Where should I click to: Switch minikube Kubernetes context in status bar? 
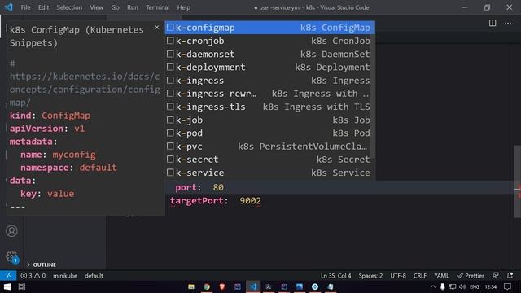(x=65, y=275)
